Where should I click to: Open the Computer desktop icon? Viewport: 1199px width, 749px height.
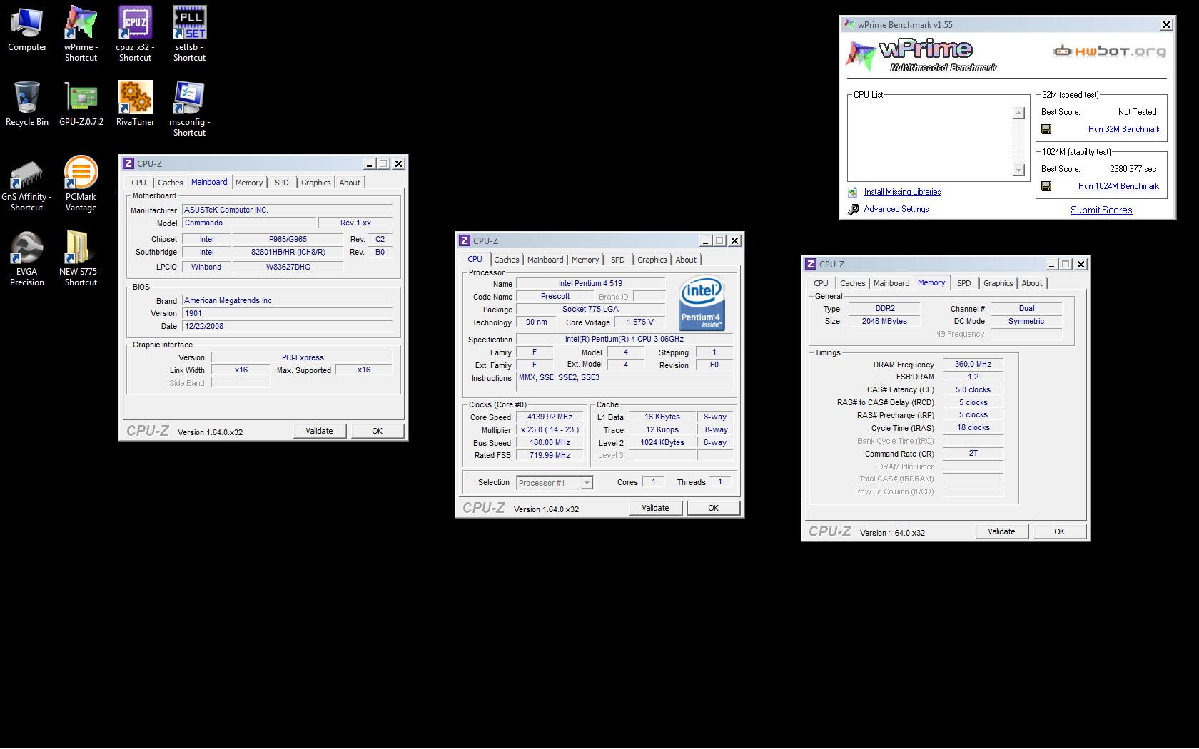point(27,30)
